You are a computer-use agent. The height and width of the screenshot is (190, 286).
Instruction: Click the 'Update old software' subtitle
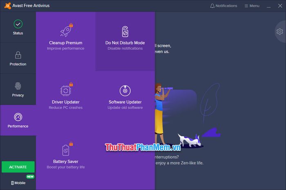click(125, 107)
